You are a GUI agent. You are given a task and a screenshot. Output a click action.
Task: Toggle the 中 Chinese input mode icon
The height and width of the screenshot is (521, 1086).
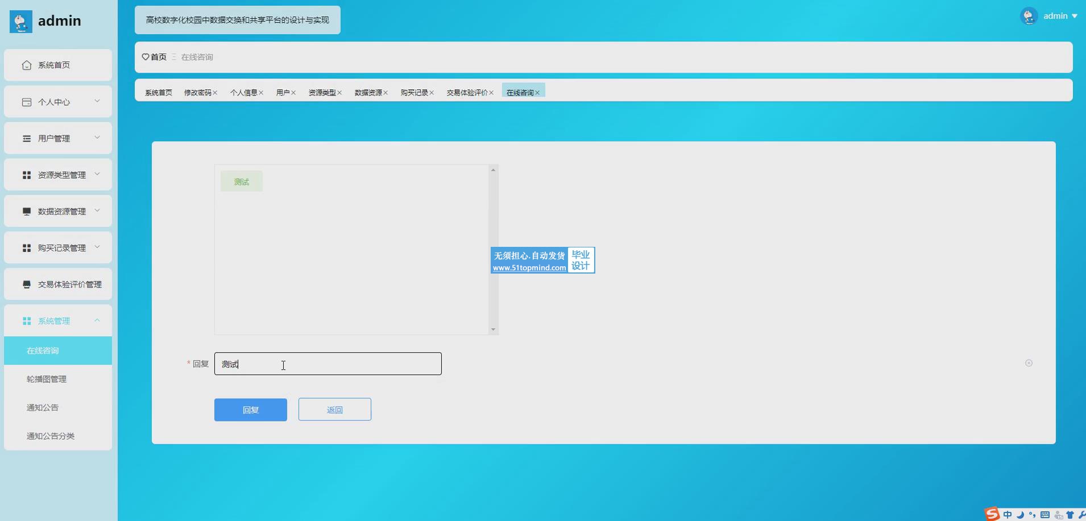1008,515
